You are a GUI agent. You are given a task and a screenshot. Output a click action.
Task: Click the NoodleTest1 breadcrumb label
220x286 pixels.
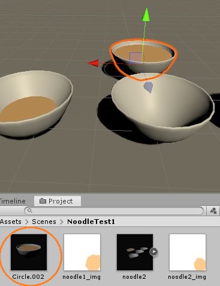pos(91,222)
